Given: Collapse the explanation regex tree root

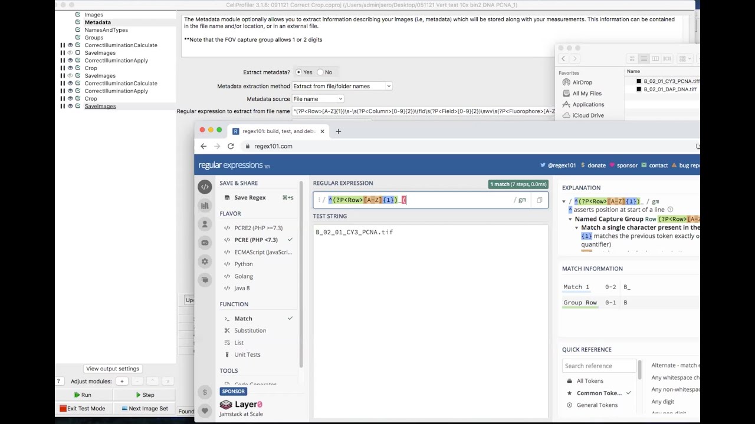Looking at the screenshot, I should click(564, 201).
